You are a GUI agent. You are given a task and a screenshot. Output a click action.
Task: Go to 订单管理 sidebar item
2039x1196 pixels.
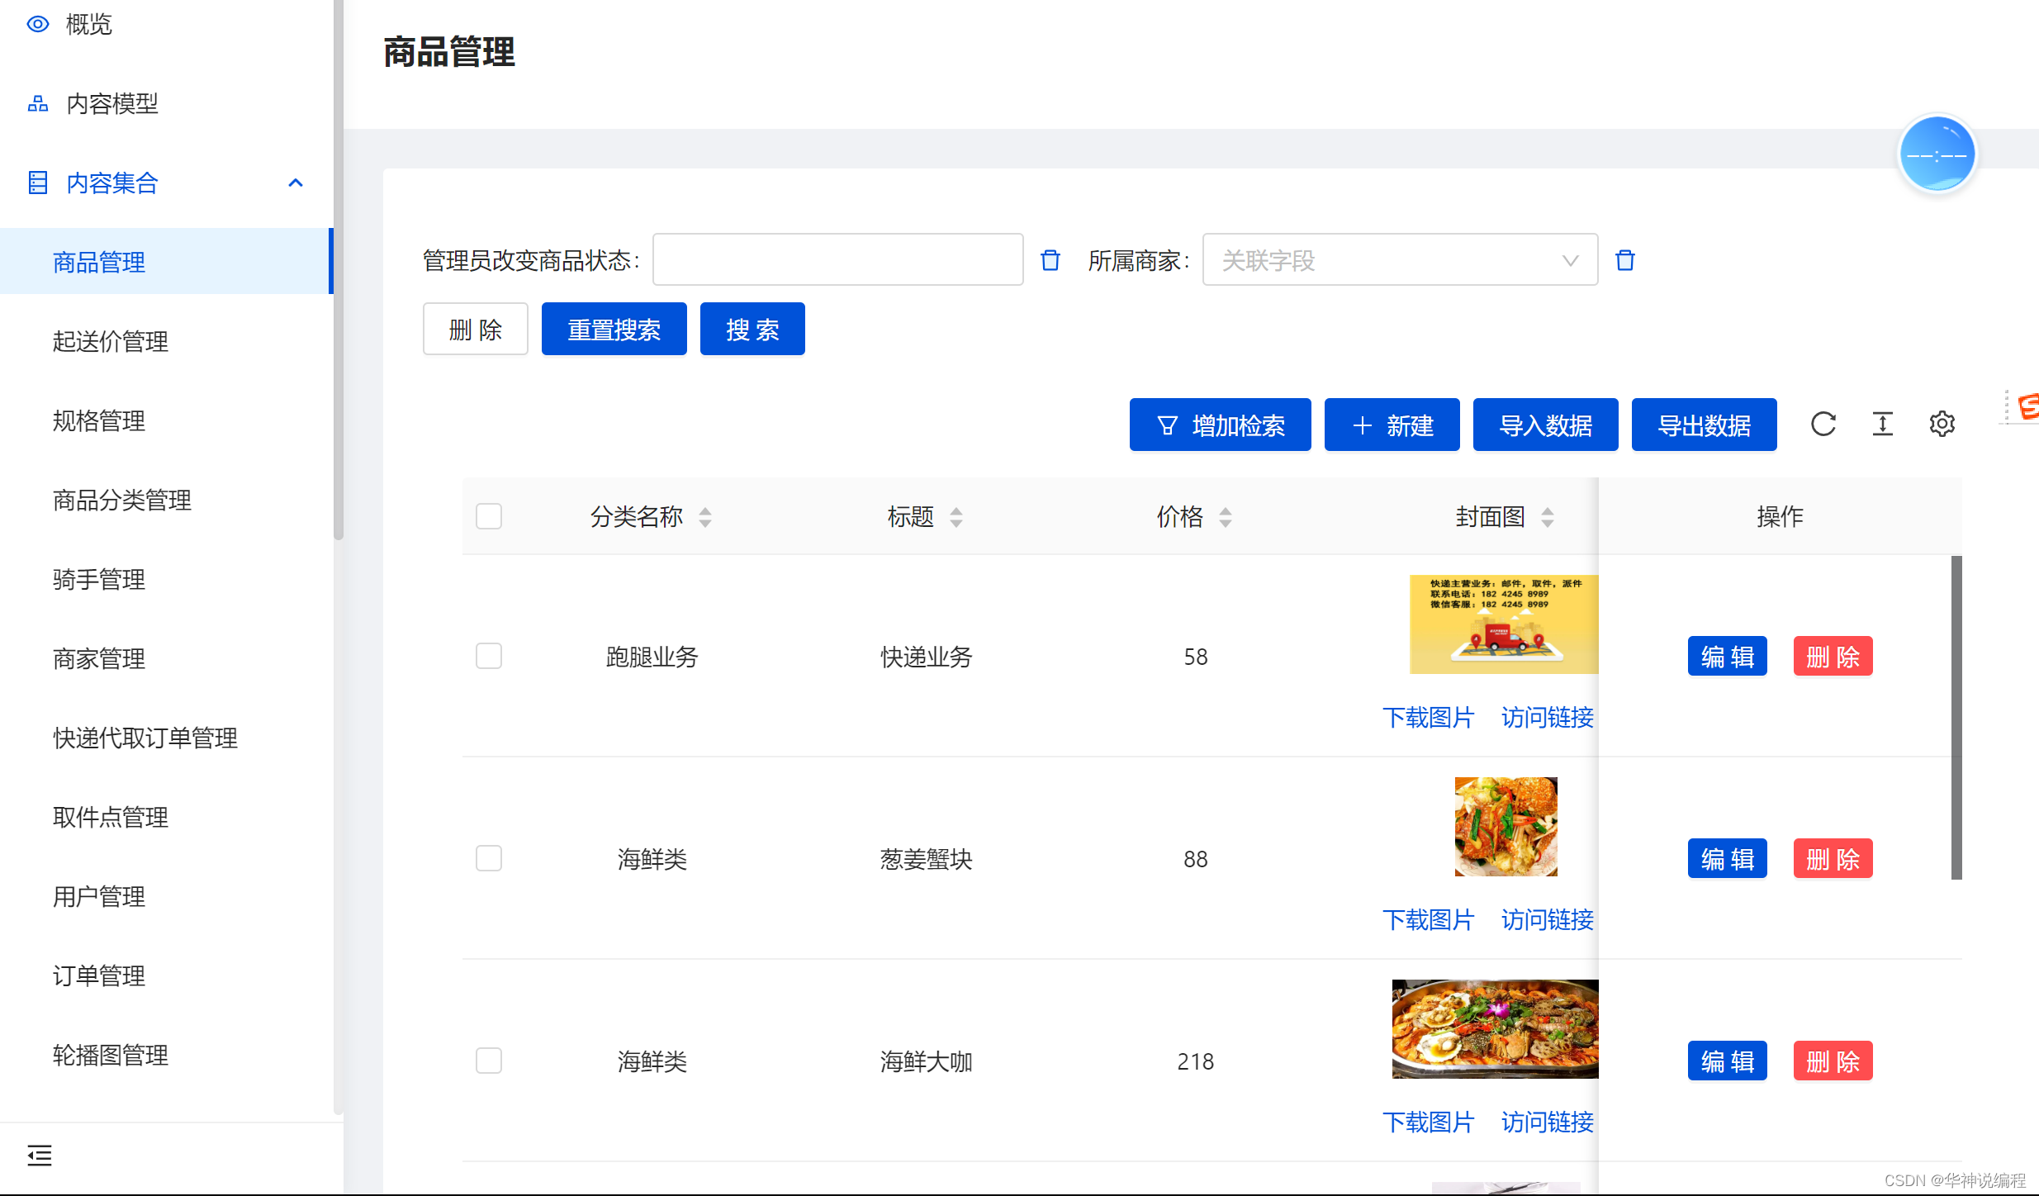(x=99, y=975)
